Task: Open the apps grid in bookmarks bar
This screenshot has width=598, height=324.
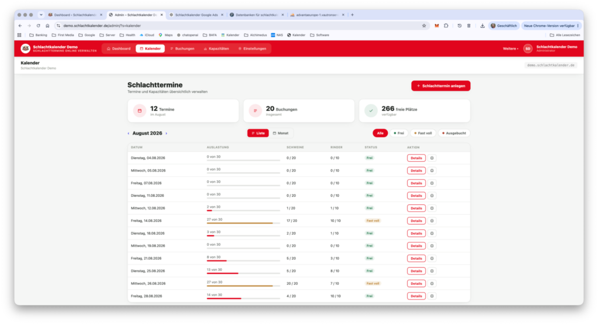Action: tap(19, 35)
